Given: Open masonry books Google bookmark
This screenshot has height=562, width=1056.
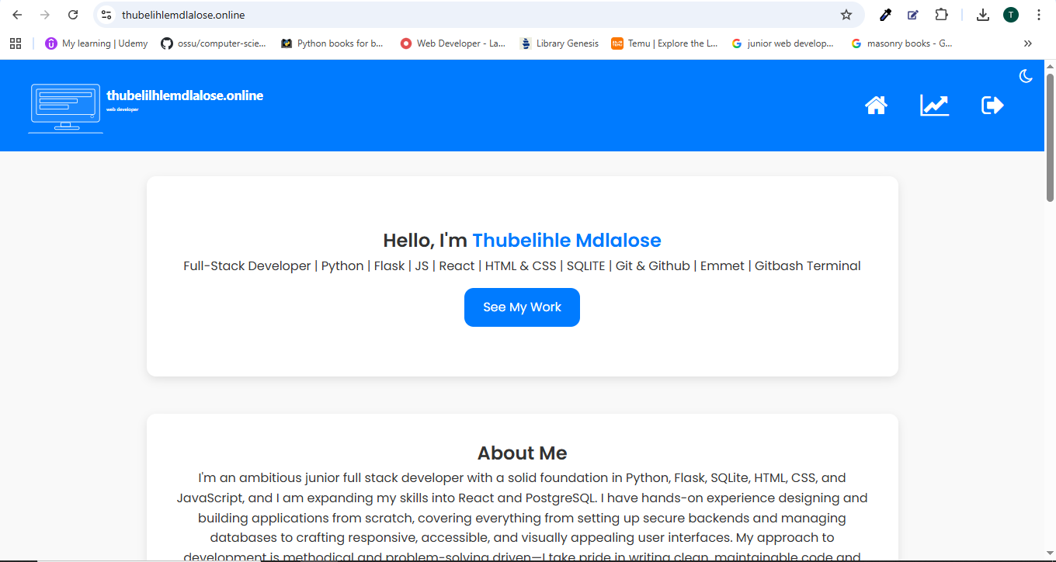Looking at the screenshot, I should 901,43.
